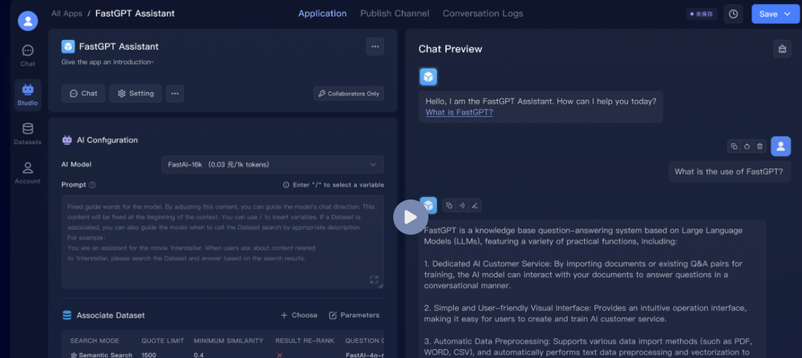Click the assistant avatar above the greeting message

428,77
